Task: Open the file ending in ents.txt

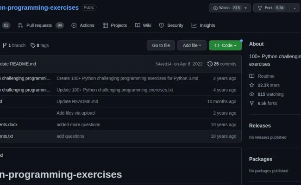Action: (6, 136)
